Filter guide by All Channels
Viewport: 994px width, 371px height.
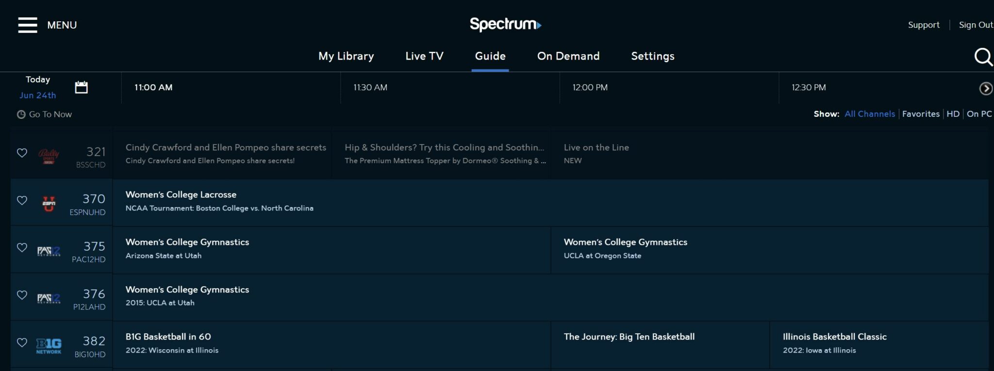pos(870,114)
